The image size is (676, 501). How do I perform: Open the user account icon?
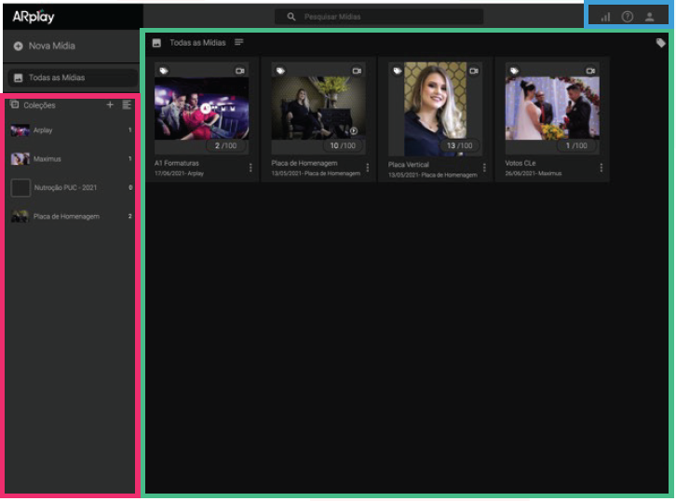pyautogui.click(x=649, y=17)
